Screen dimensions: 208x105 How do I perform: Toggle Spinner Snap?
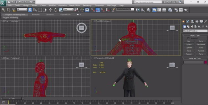click(x=108, y=10)
